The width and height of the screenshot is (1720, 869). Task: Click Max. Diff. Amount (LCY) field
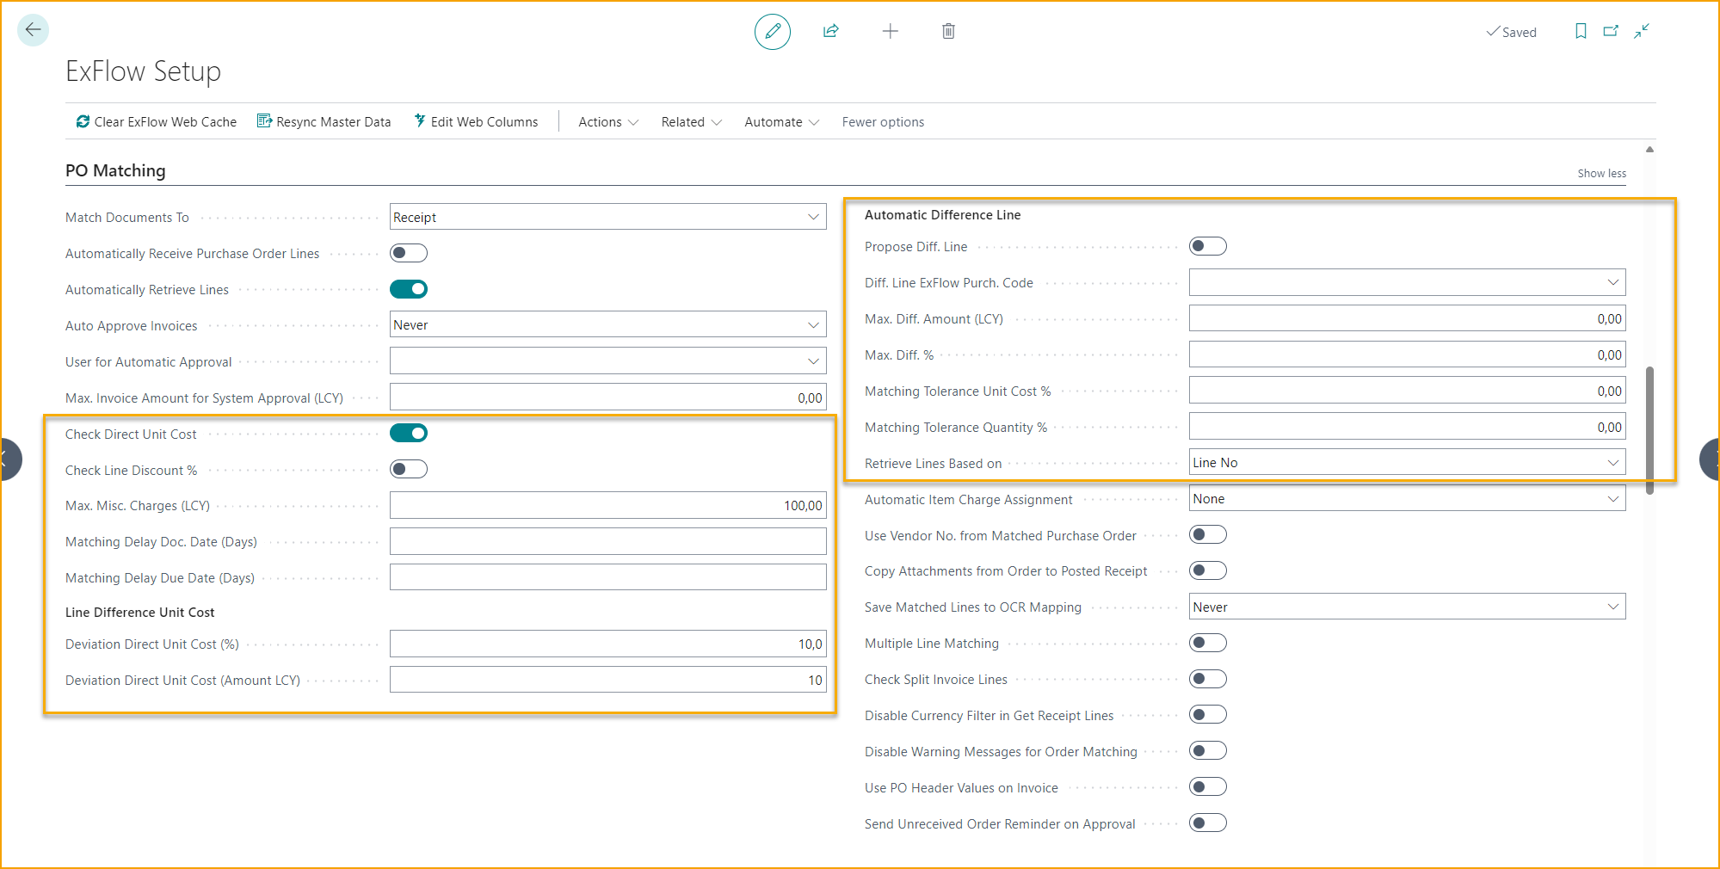(1407, 318)
